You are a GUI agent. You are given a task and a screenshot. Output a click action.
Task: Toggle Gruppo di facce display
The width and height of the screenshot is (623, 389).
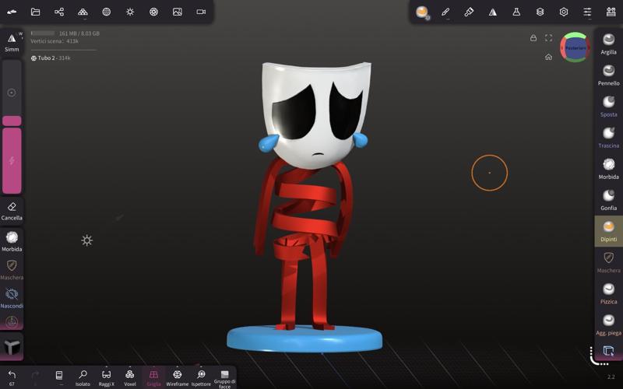coord(224,378)
